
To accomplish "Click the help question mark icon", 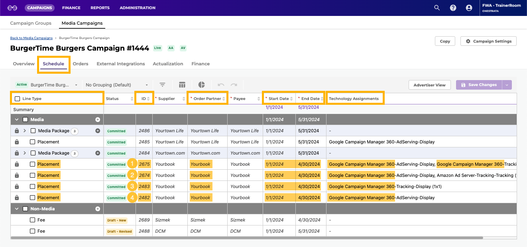I will [x=453, y=8].
